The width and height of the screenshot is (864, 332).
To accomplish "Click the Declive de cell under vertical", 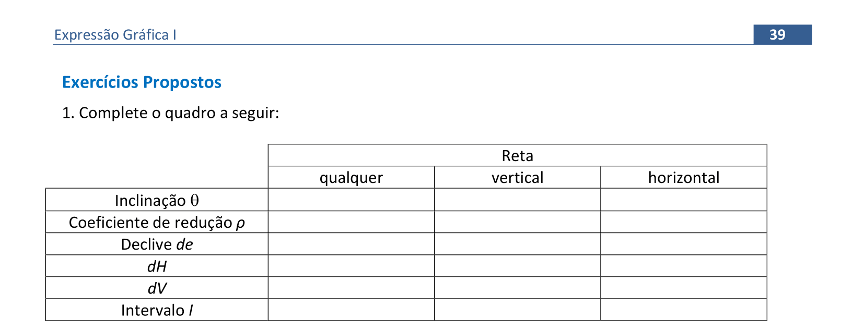I will (517, 244).
